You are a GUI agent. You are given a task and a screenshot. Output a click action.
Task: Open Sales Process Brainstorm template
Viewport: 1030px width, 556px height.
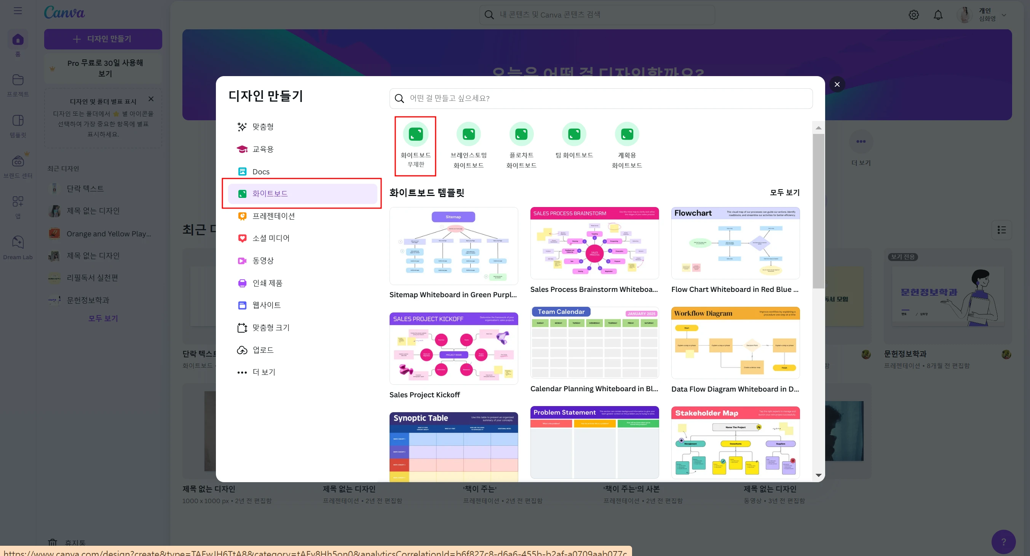[x=594, y=243]
